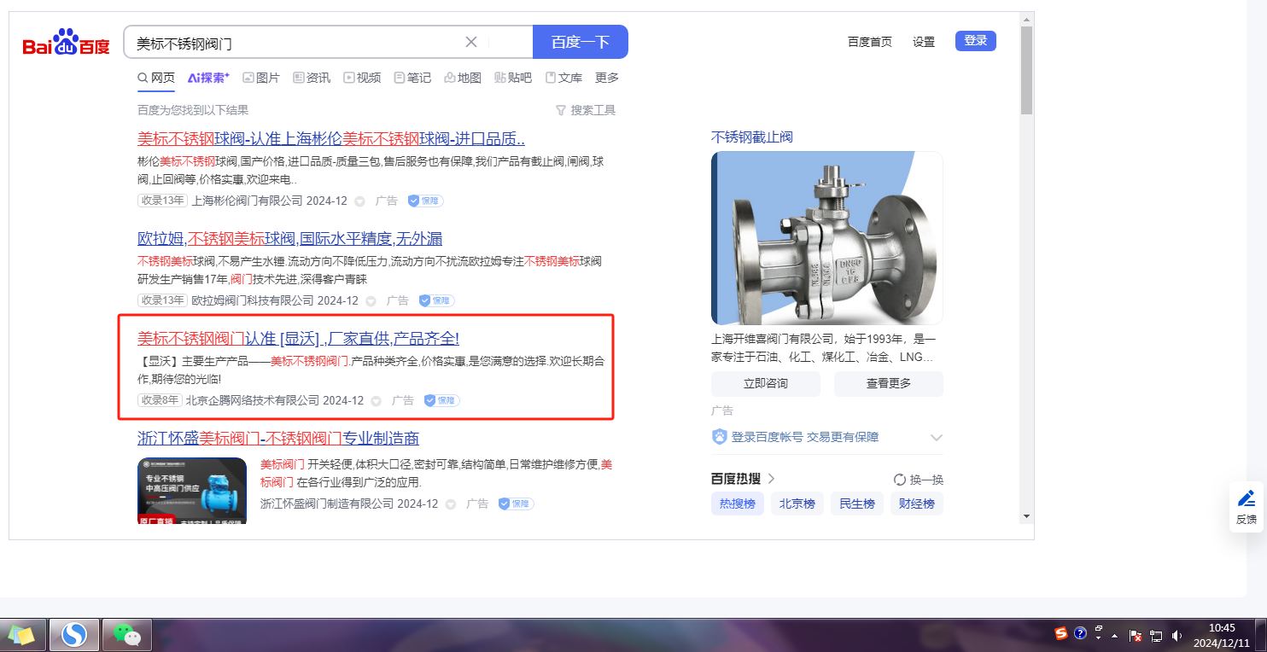1267x652 pixels.
Task: Open dropdown beside 上海彬伦阀门有限公司 2024-12
Action: (359, 201)
